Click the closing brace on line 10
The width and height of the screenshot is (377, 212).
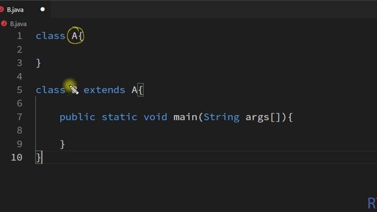tap(38, 158)
